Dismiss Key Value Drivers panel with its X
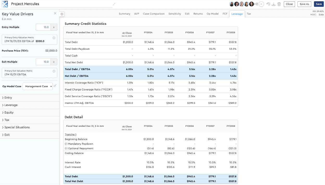 click(55, 13)
